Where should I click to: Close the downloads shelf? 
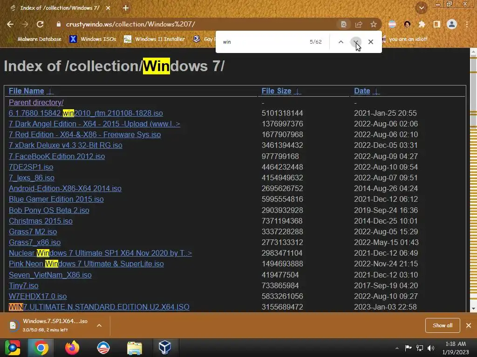tap(469, 325)
